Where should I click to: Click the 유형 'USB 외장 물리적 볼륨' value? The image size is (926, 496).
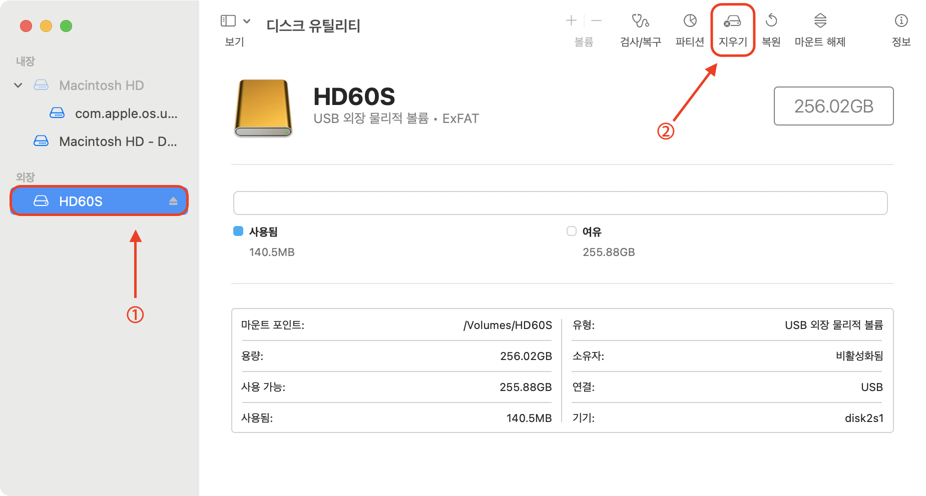834,325
